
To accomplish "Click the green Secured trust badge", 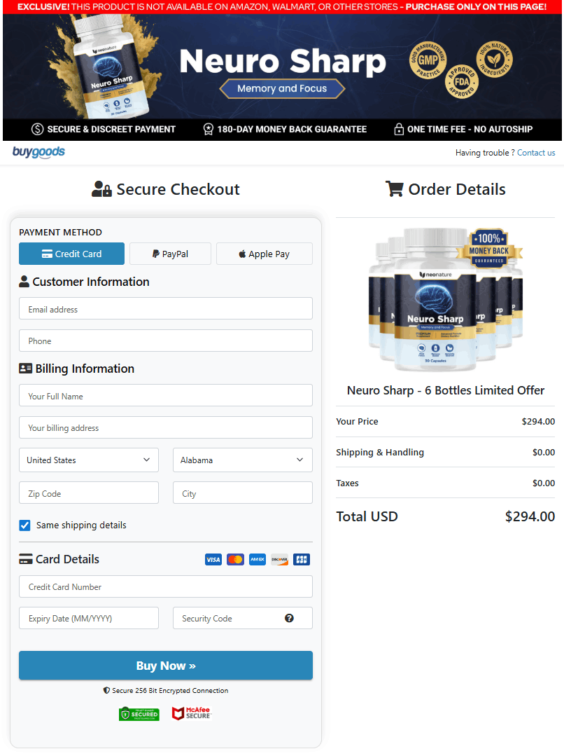I will coord(139,714).
